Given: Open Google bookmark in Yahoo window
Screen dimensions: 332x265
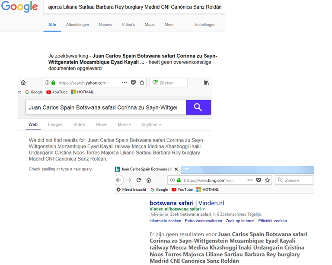Looking at the screenshot, I should coord(34,92).
